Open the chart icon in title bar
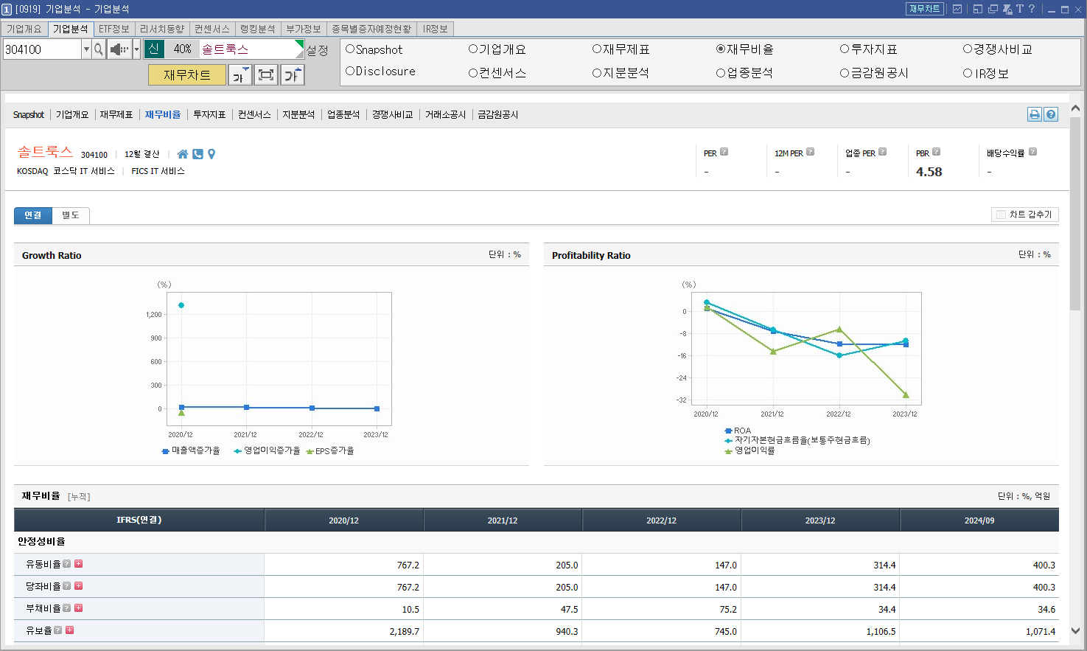1087x651 pixels. click(x=957, y=9)
